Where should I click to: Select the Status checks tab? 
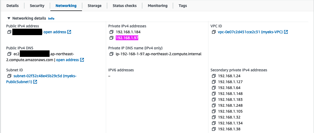click(x=125, y=6)
